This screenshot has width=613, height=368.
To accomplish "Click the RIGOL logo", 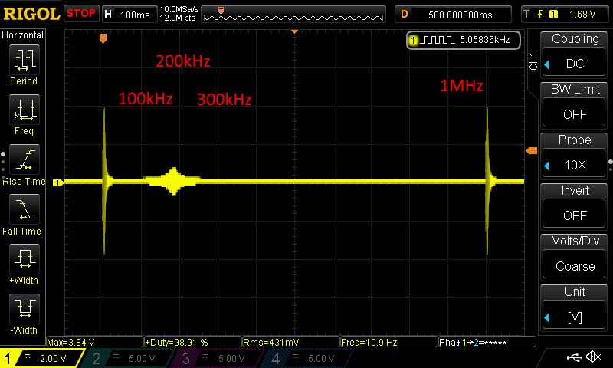I will pos(31,14).
